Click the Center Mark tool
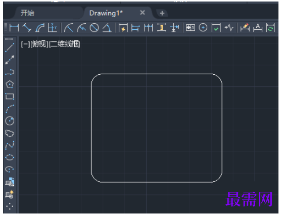 [203, 28]
